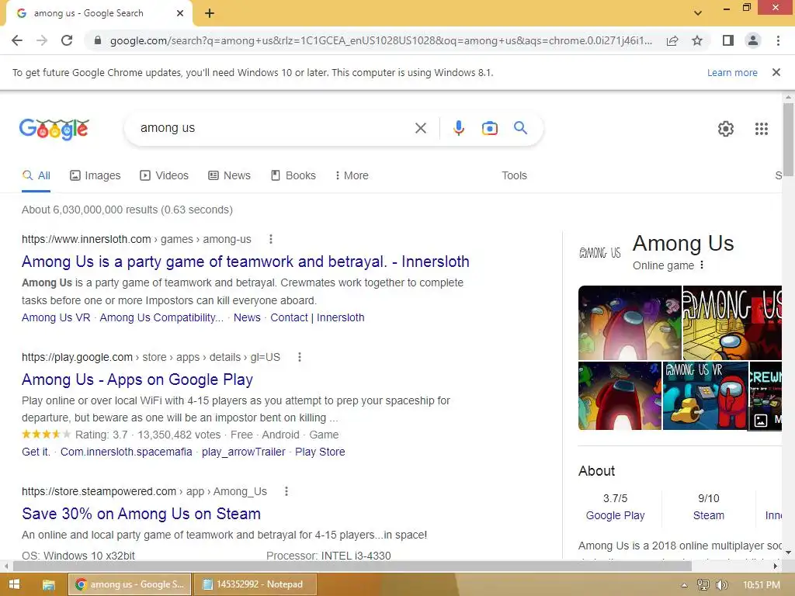Image resolution: width=795 pixels, height=596 pixels.
Task: Expand the More search filters menu
Action: (x=352, y=175)
